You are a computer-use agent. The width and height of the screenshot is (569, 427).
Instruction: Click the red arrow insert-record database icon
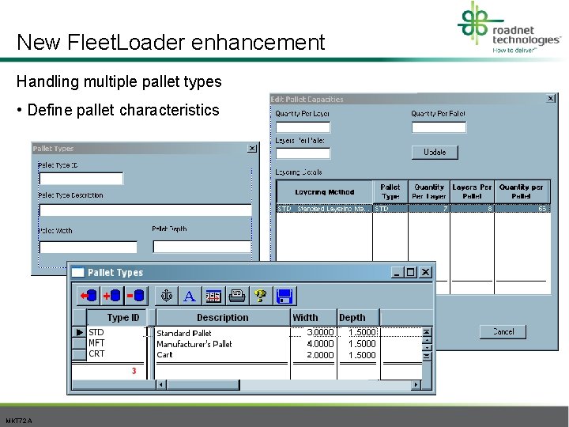click(89, 296)
